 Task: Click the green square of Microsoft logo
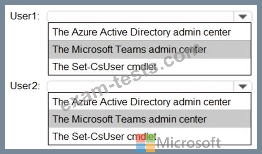point(151,138)
